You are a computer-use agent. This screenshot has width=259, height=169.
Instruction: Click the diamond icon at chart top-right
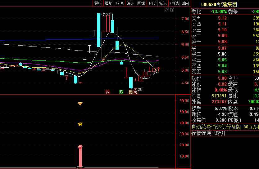[x=166, y=10]
